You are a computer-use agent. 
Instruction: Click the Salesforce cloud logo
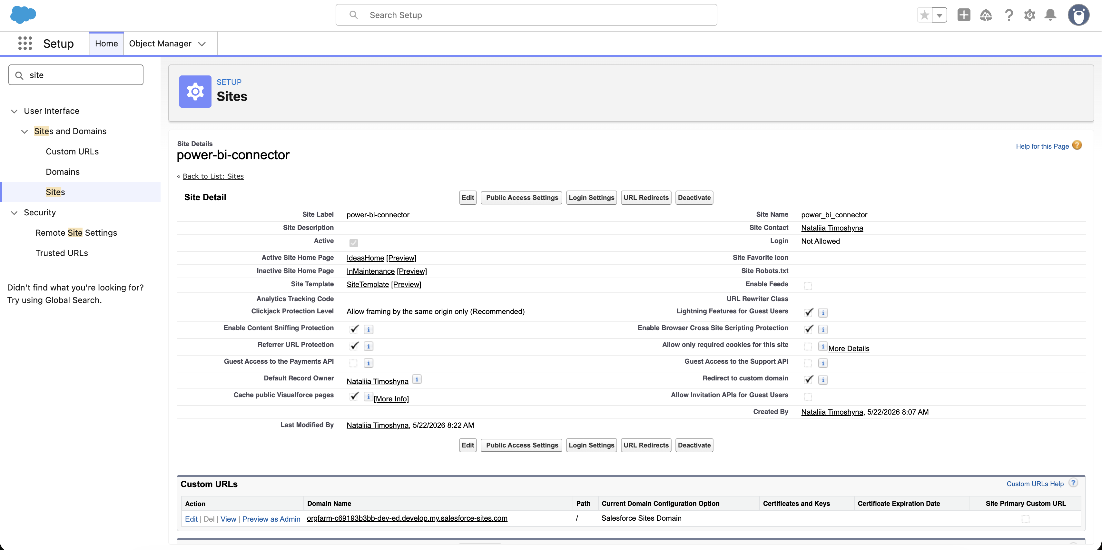coord(23,15)
